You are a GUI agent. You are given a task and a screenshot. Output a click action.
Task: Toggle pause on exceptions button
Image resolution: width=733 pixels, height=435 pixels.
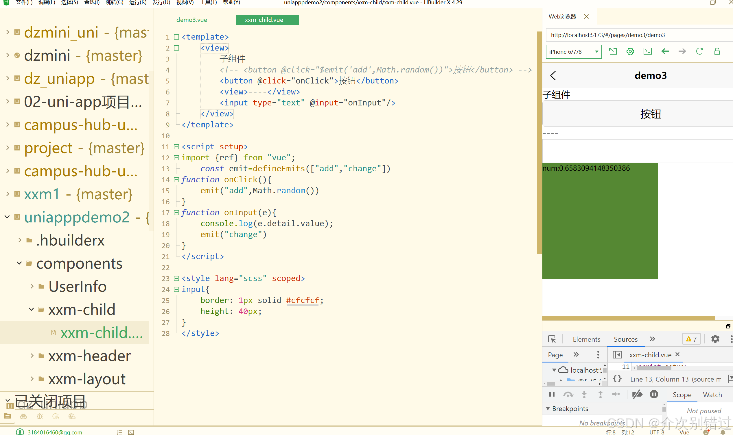coord(654,395)
